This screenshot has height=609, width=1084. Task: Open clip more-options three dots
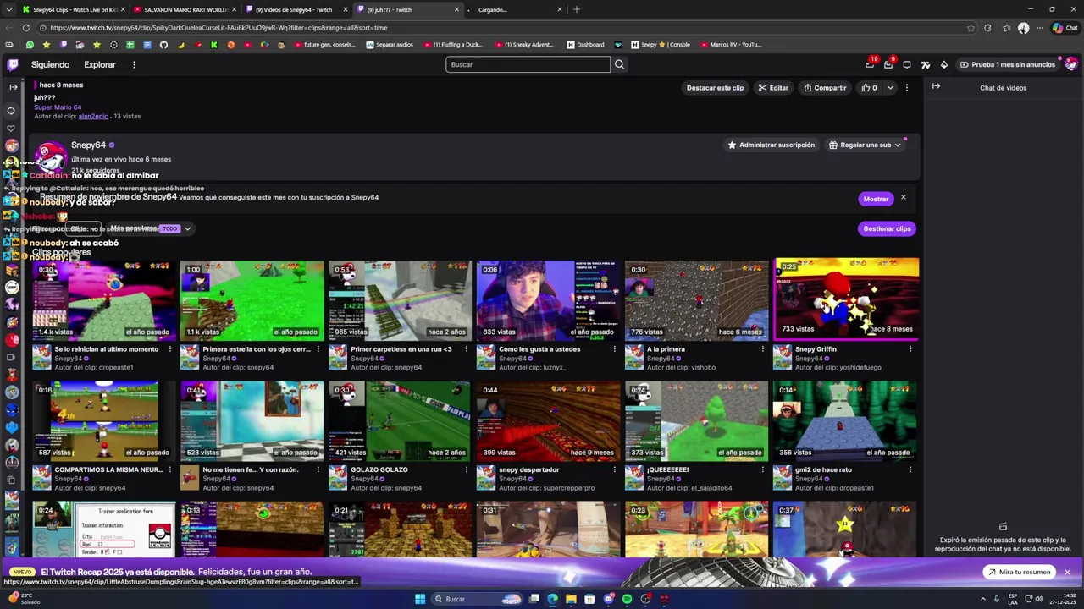click(x=906, y=87)
